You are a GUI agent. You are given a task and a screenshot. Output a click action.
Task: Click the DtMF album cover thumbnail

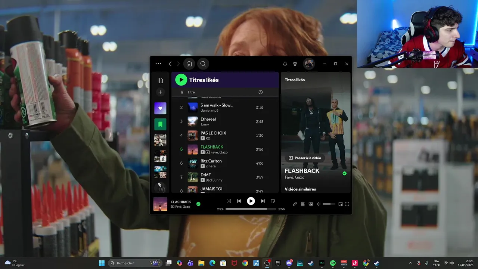193,177
